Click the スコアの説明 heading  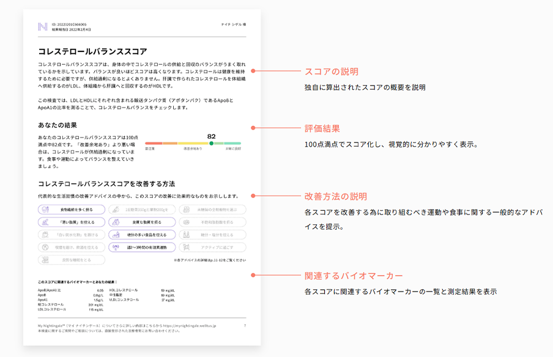pos(332,72)
